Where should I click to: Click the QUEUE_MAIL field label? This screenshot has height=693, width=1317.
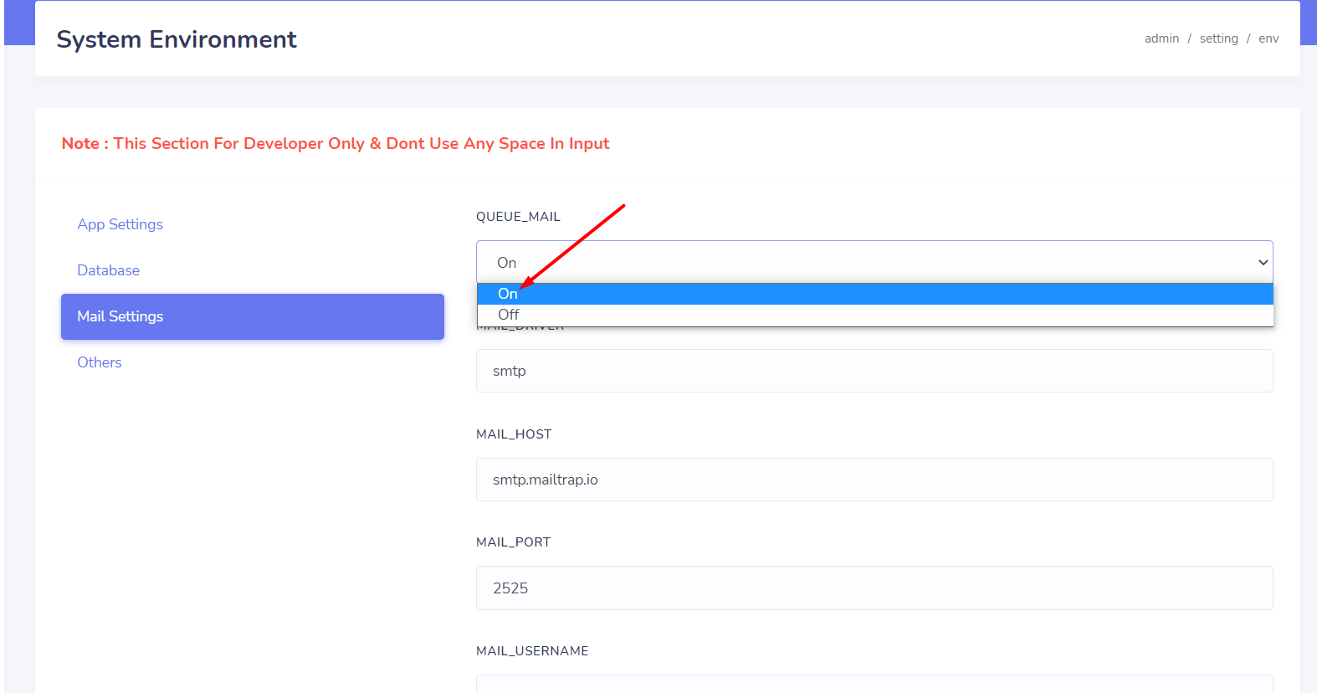(x=518, y=217)
